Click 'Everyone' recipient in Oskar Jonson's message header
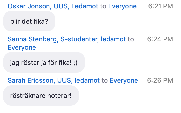The image size is (181, 113). click(122, 6)
